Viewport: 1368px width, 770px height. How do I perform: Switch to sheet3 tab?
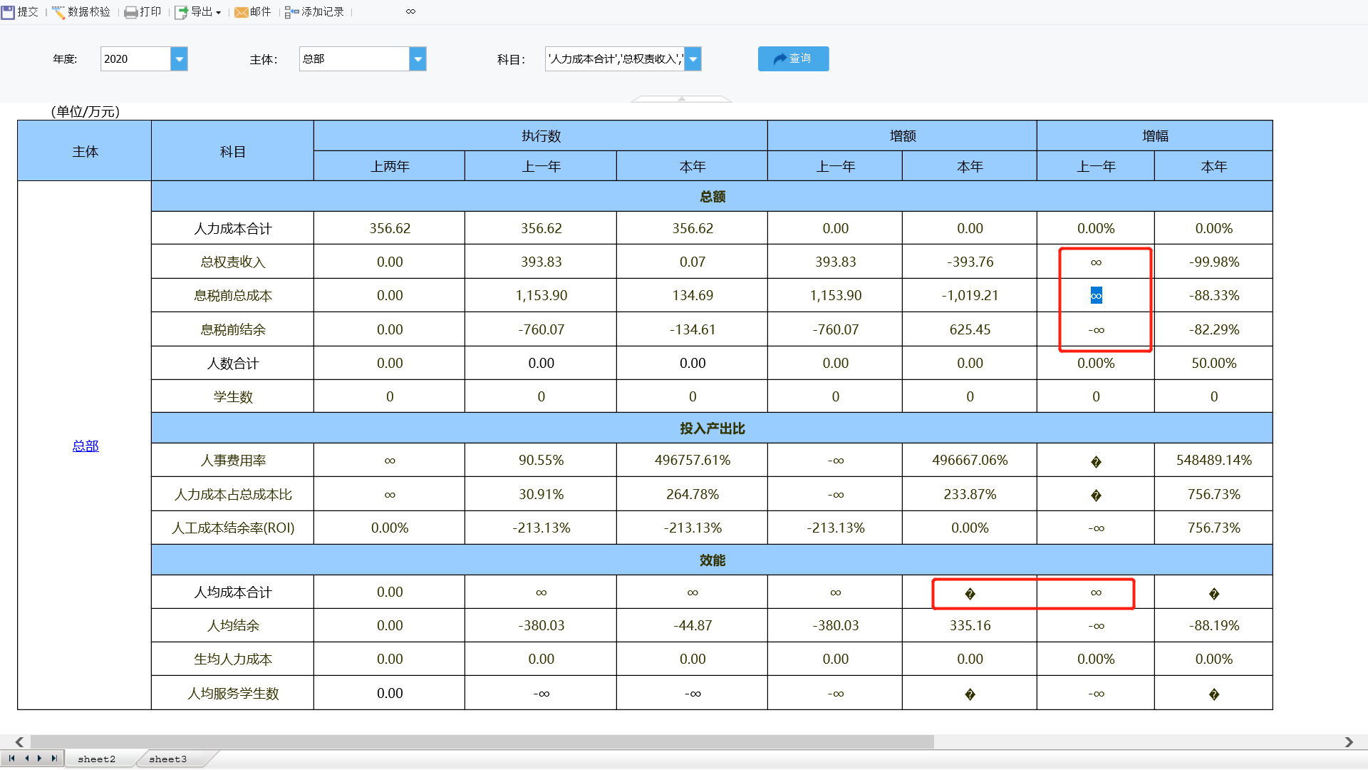coord(168,759)
